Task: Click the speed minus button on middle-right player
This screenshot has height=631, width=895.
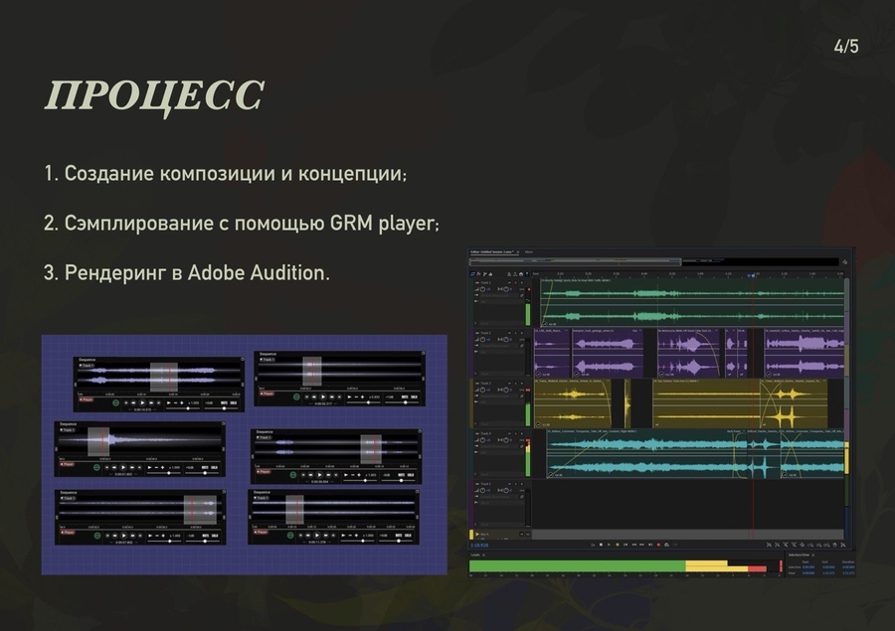Action: [x=353, y=475]
